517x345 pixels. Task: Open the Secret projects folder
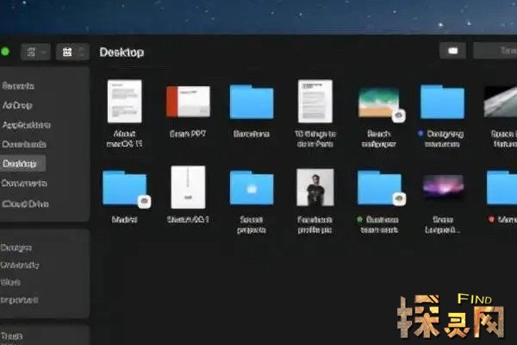point(252,187)
